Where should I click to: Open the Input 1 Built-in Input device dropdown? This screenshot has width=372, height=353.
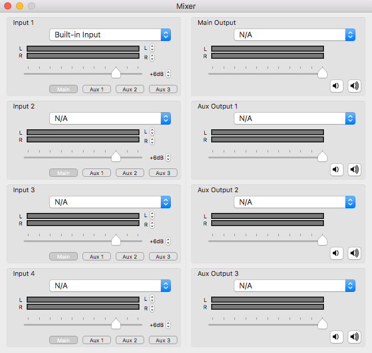110,35
